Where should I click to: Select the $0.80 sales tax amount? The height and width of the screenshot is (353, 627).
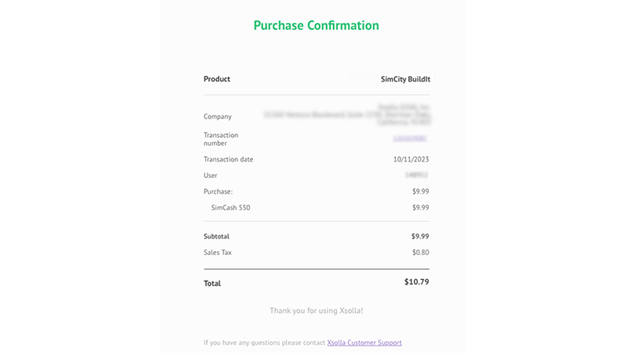pos(420,253)
